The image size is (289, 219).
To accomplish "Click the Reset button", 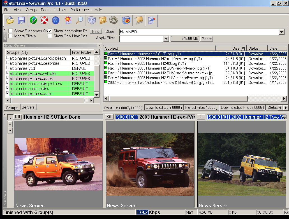I will click(x=207, y=39).
